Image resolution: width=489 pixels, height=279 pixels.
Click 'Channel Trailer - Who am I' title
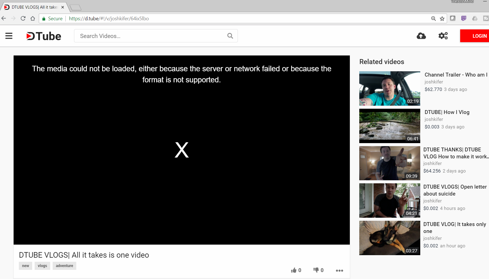click(456, 75)
